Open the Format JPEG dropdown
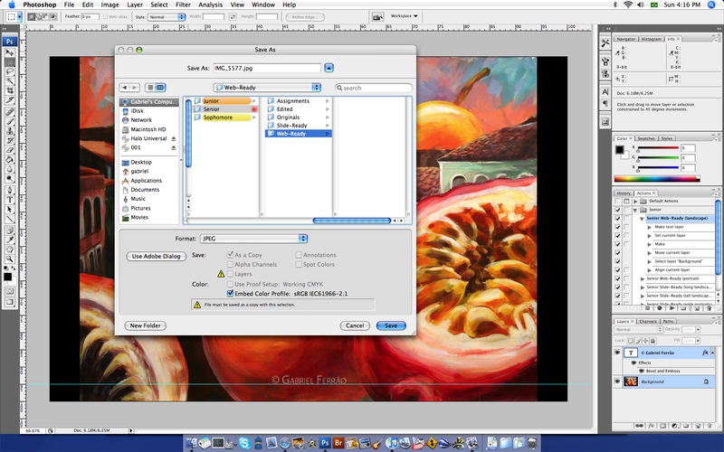The image size is (724, 452). [x=253, y=239]
